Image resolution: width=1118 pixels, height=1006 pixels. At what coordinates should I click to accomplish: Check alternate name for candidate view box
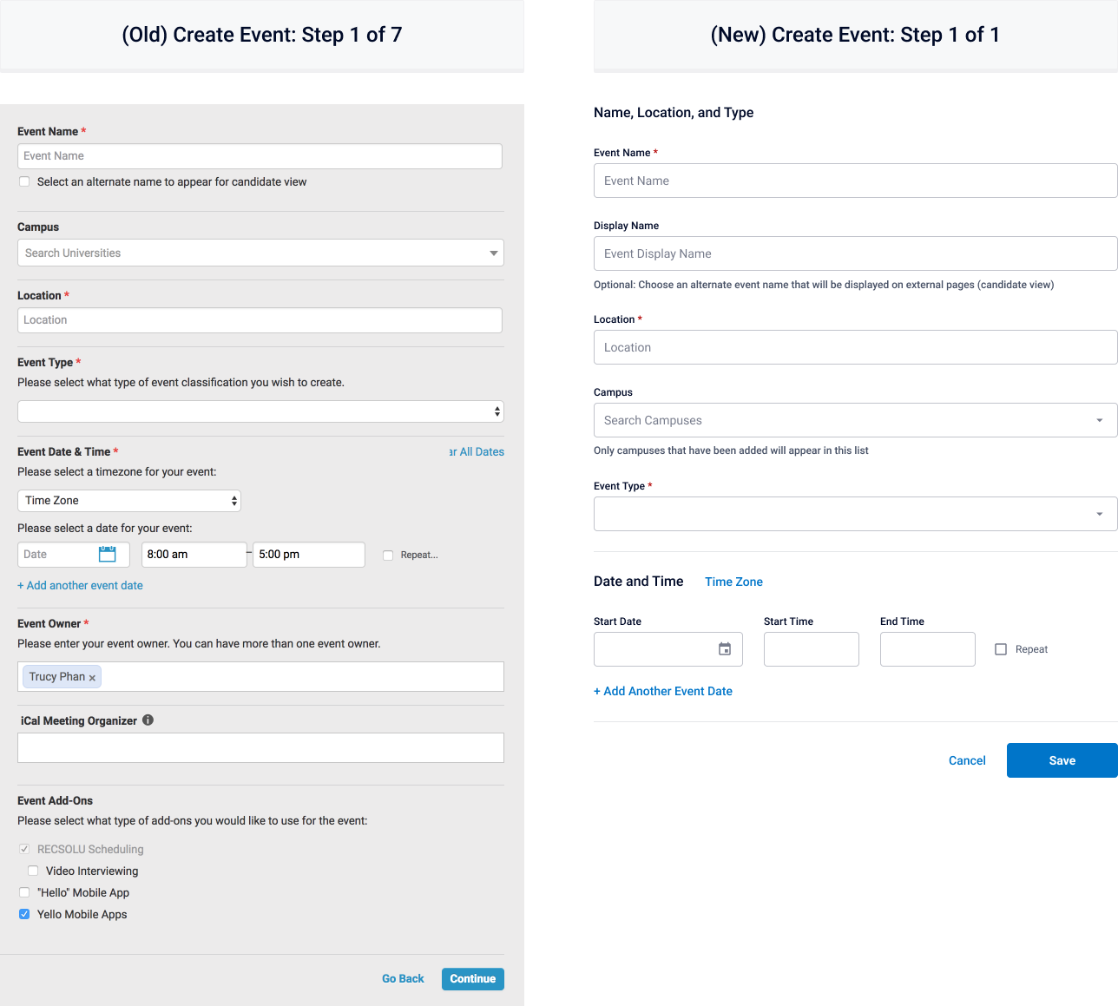pyautogui.click(x=24, y=181)
